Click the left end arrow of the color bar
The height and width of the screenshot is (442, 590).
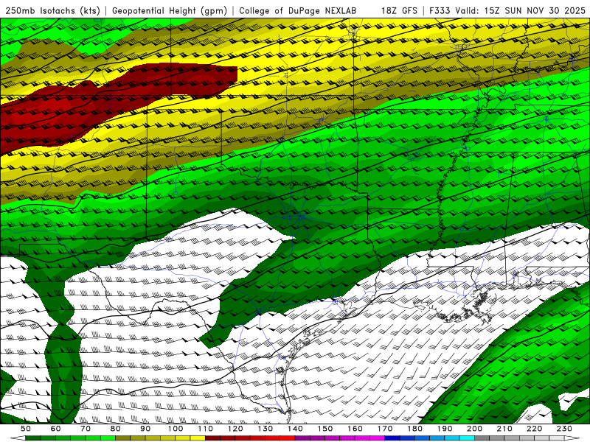tap(18, 438)
